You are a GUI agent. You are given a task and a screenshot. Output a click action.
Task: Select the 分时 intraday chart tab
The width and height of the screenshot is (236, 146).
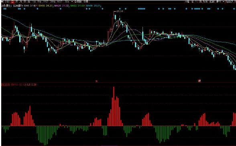coord(7,2)
